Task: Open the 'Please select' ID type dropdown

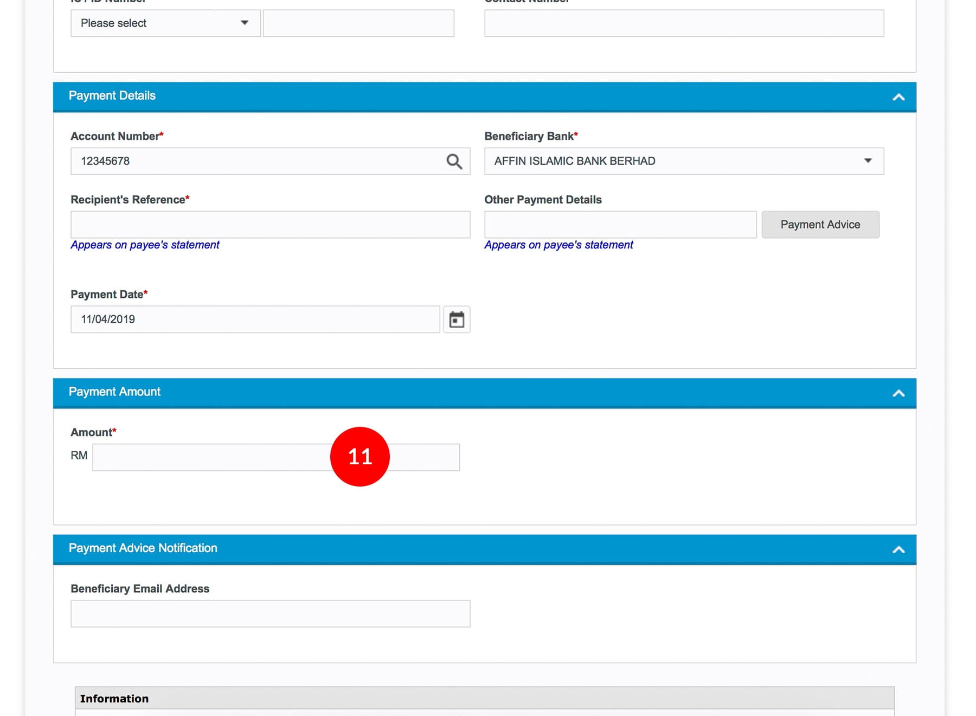Action: click(x=165, y=23)
